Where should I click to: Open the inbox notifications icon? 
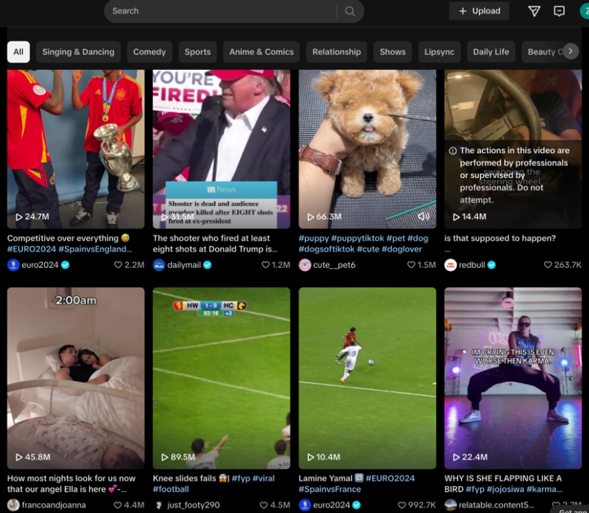560,11
